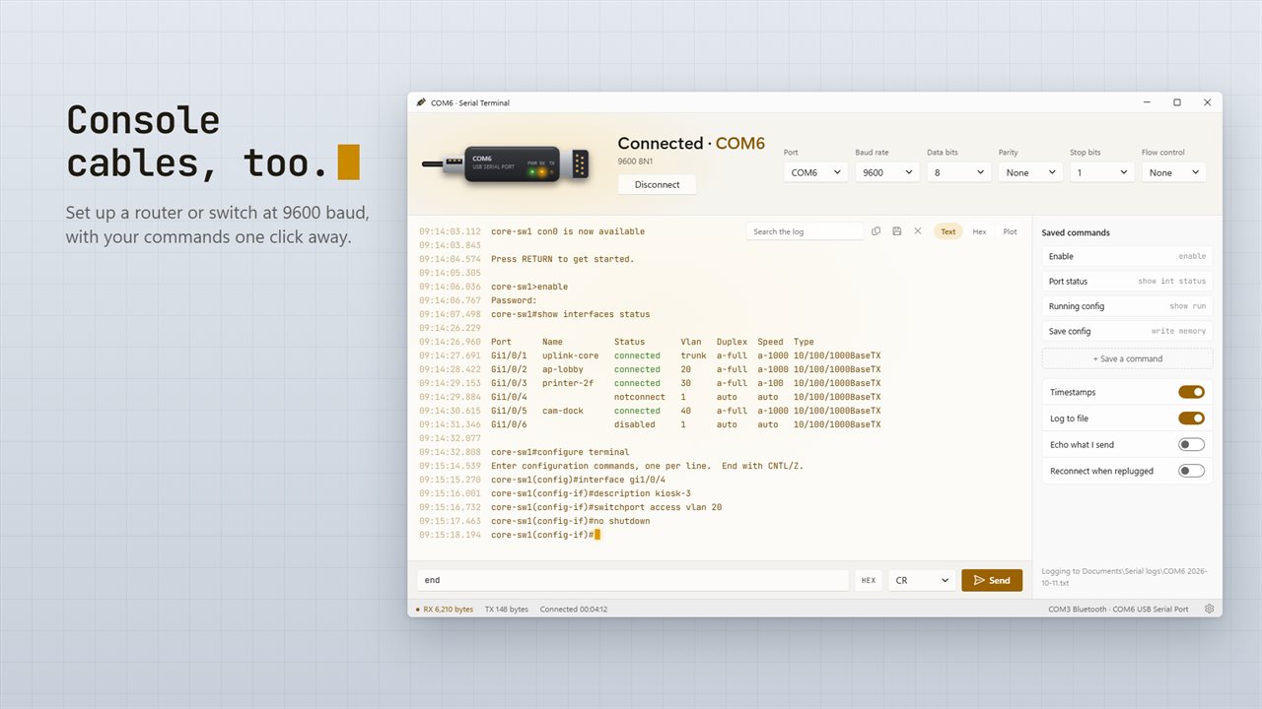Run saved command Running config
The height and width of the screenshot is (709, 1262).
1127,306
